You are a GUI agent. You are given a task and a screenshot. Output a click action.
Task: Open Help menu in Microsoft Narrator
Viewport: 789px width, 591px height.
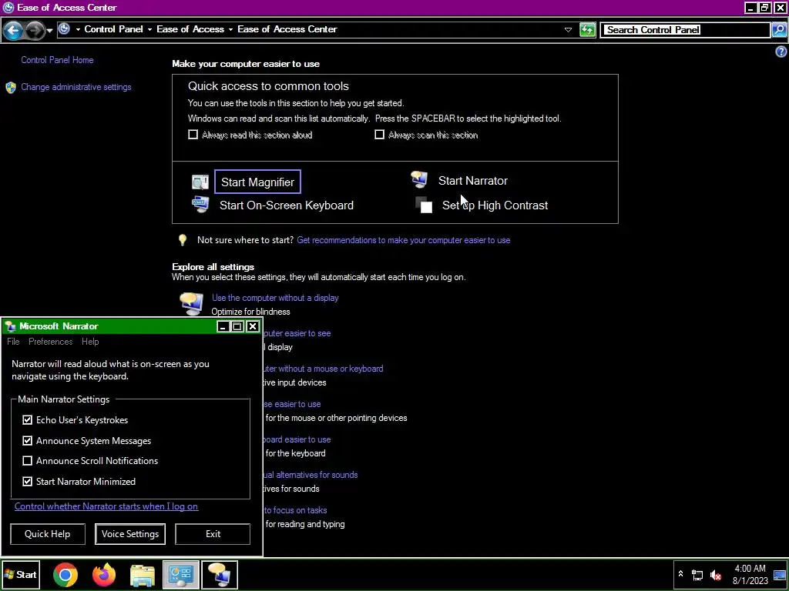coord(90,342)
